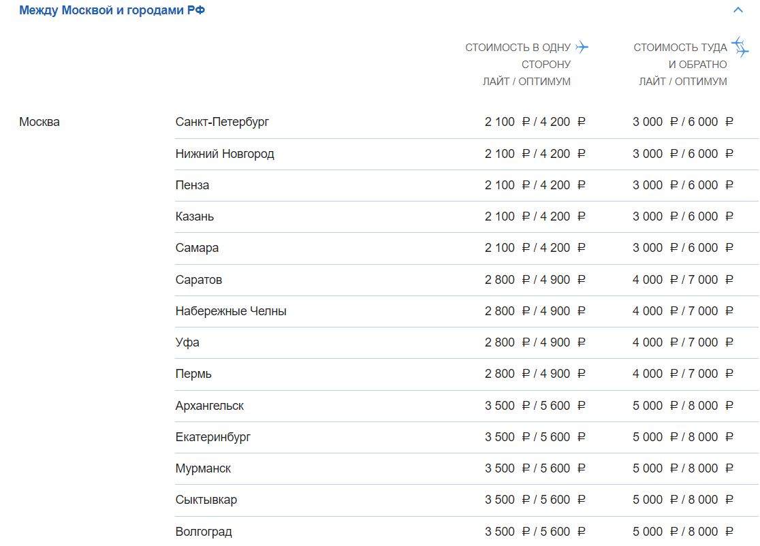
Task: Click the Уфа city row
Action: click(187, 342)
